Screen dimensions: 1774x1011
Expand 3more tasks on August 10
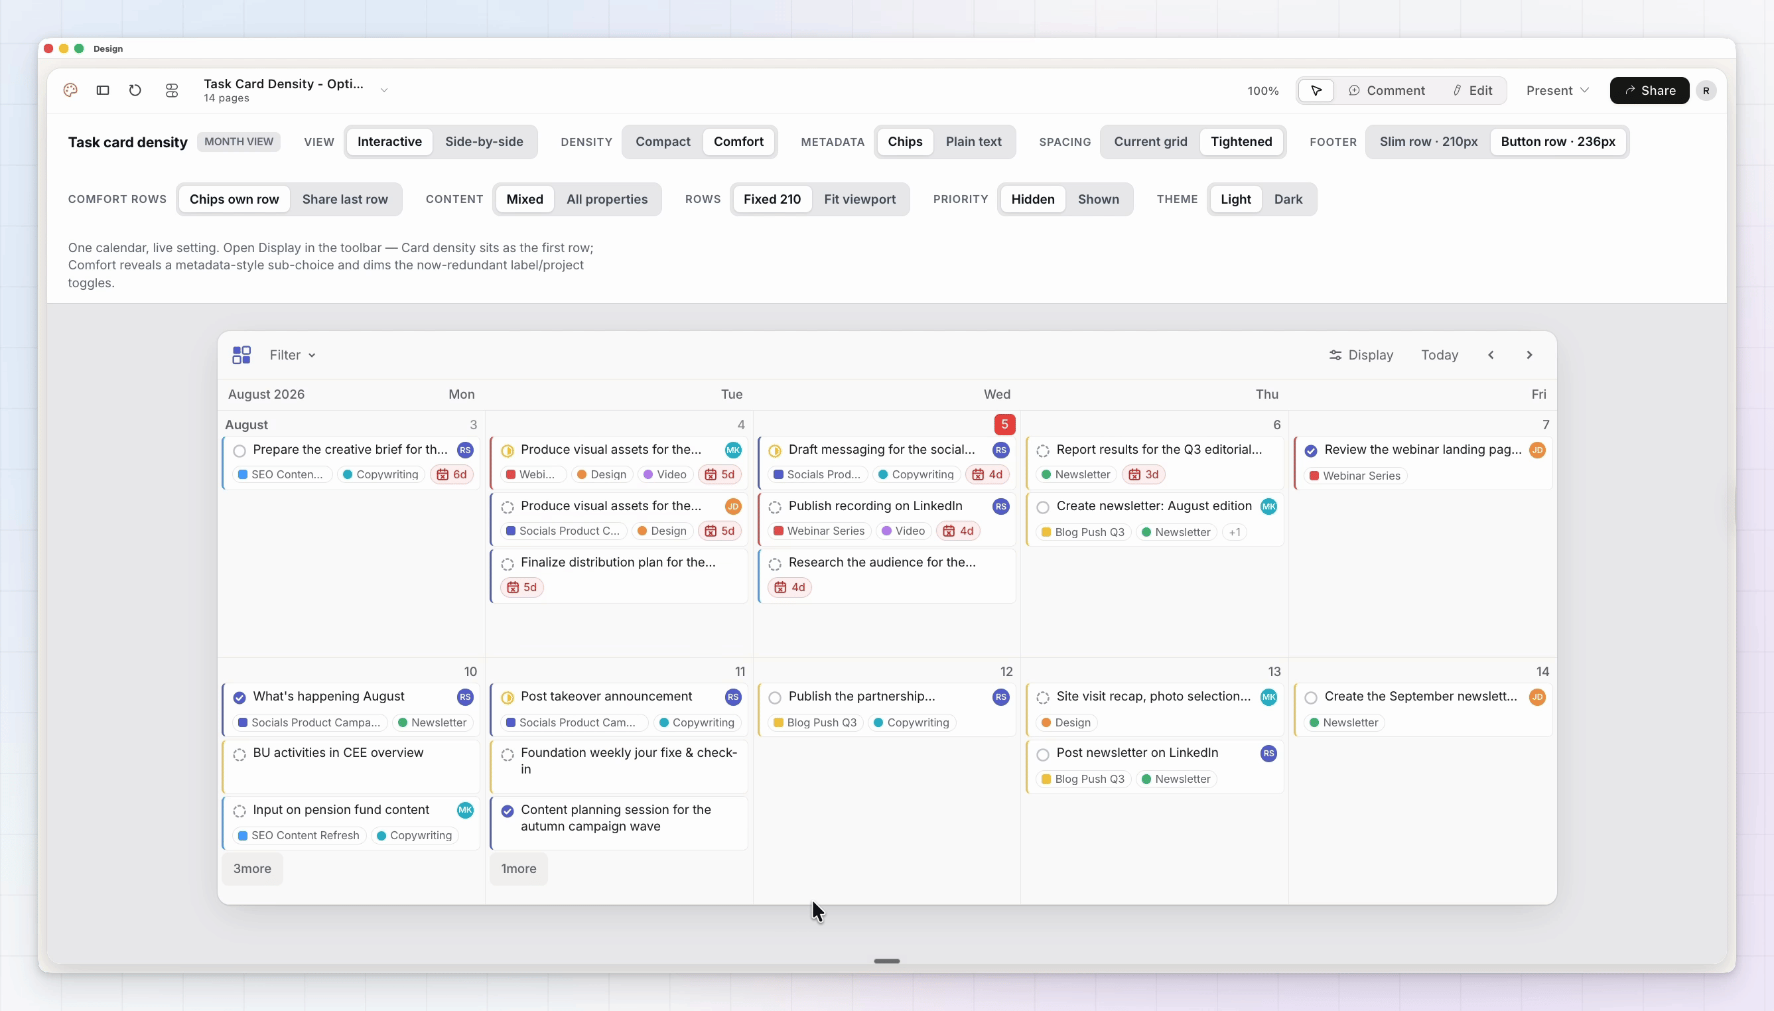click(252, 868)
